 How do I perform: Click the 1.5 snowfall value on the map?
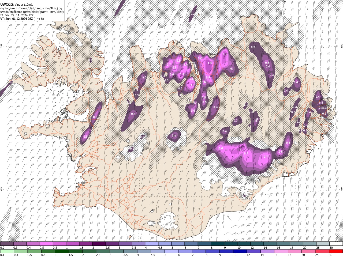tap(210, 63)
